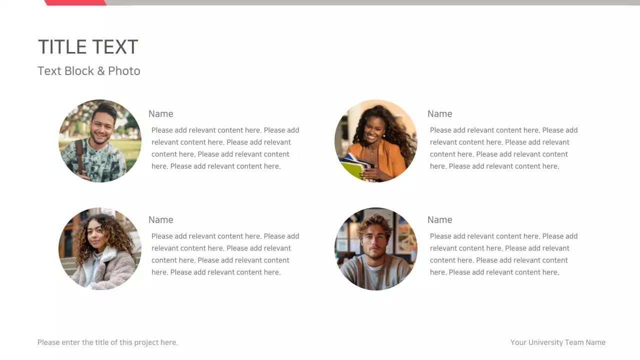Click the red accent shape at top
This screenshot has width=640, height=360.
[75, 2]
